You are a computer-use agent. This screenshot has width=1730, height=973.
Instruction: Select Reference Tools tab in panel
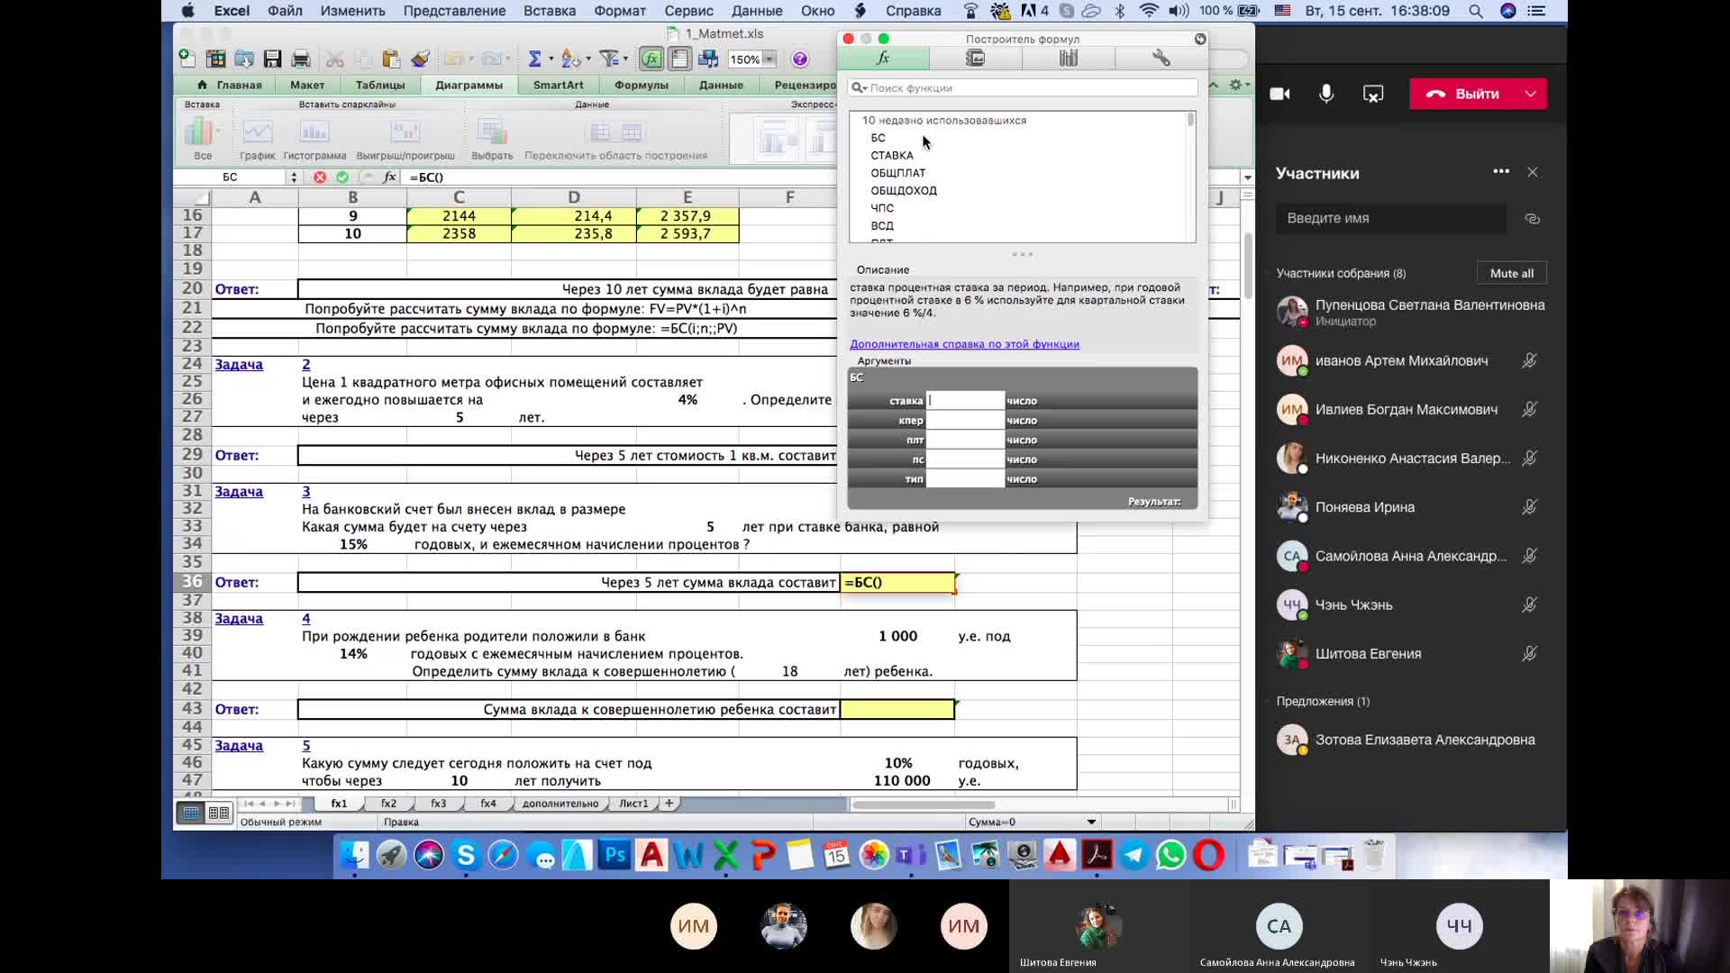pyautogui.click(x=1069, y=59)
